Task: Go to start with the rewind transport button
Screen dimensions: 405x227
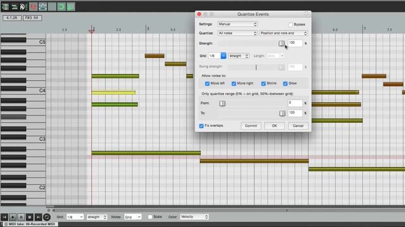Action: click(4, 217)
